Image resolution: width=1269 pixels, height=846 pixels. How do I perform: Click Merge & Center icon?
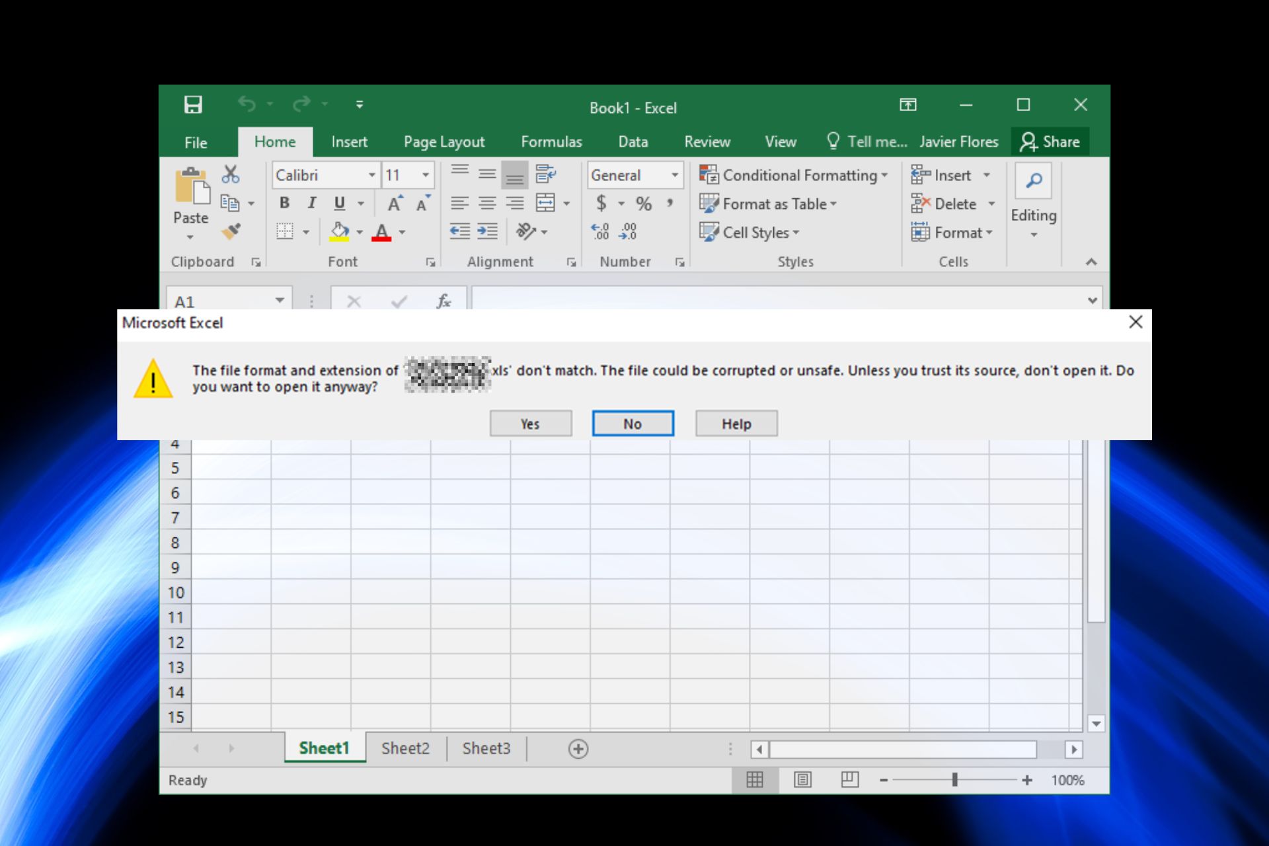[x=546, y=203]
